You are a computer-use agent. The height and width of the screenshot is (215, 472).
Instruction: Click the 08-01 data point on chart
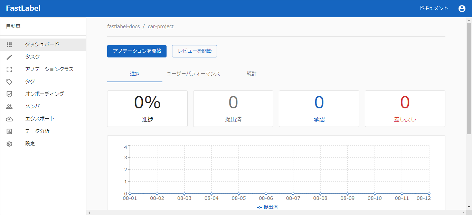[130, 194]
